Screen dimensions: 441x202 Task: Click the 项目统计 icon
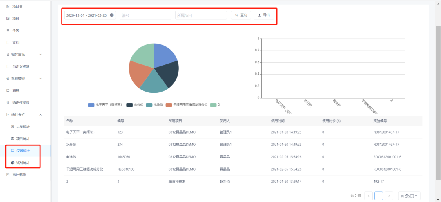[x=12, y=138]
